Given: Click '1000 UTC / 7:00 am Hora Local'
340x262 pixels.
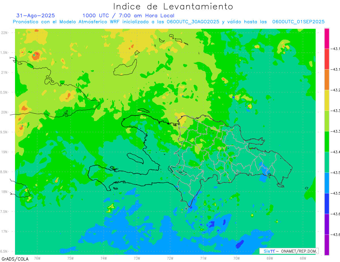Looking at the screenshot, I should (128, 16).
